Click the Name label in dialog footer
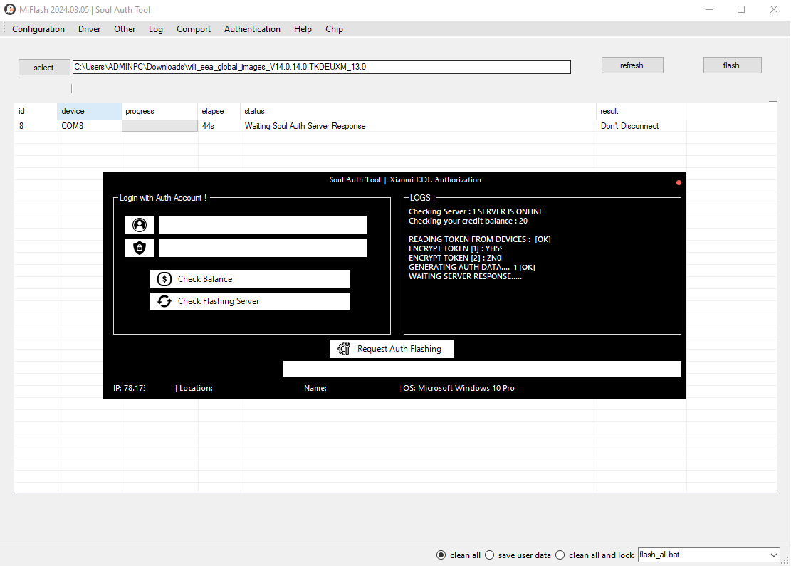This screenshot has width=791, height=566. [315, 388]
